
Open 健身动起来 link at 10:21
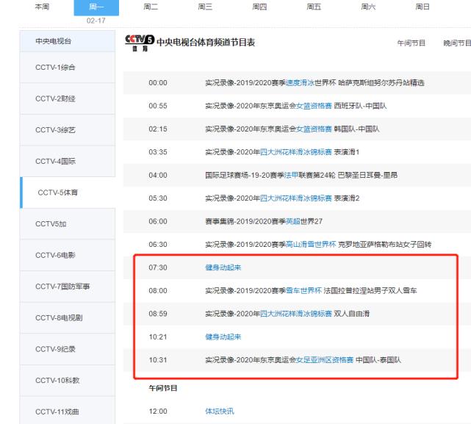pyautogui.click(x=223, y=337)
